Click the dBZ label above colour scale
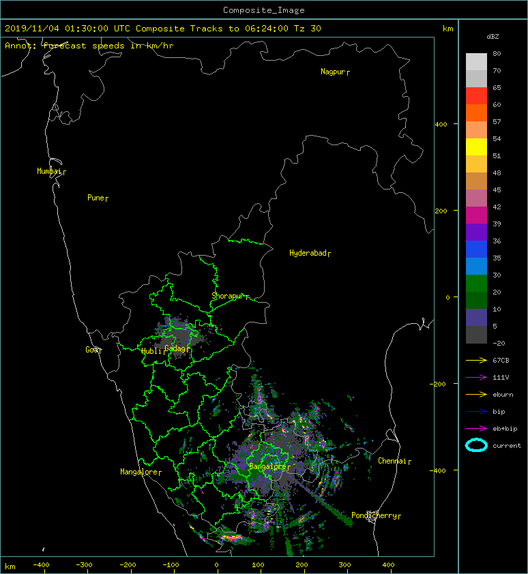The width and height of the screenshot is (528, 574). click(493, 37)
